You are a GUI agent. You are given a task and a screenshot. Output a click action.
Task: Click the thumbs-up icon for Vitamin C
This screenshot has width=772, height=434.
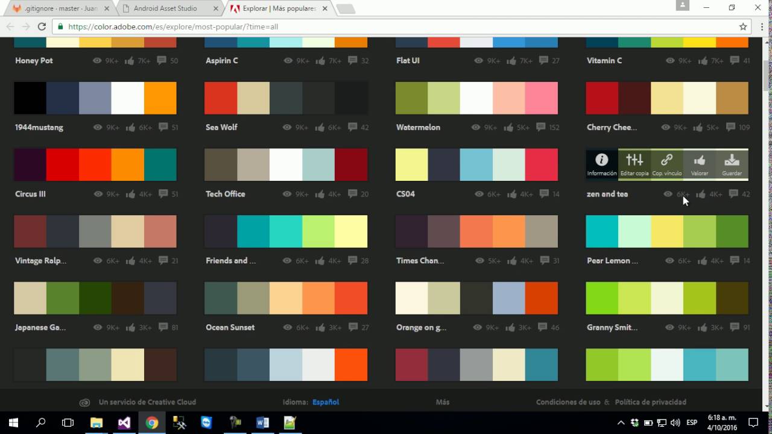coord(701,60)
